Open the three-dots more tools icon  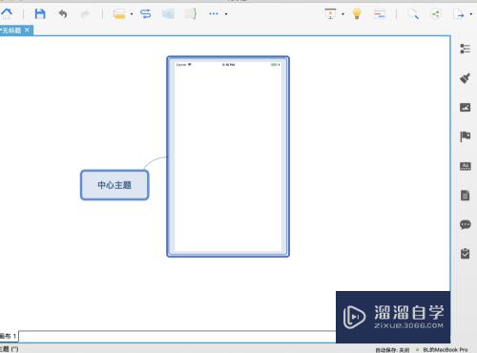coord(214,13)
